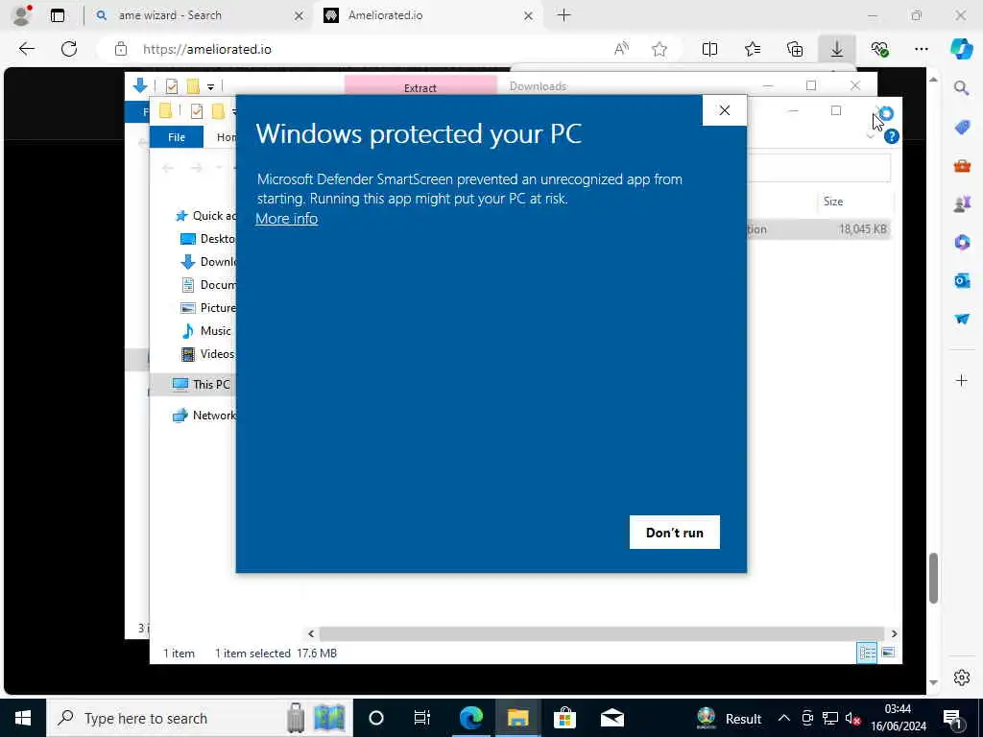Click scroll right arrow in Explorer
The image size is (983, 737).
[x=894, y=633]
